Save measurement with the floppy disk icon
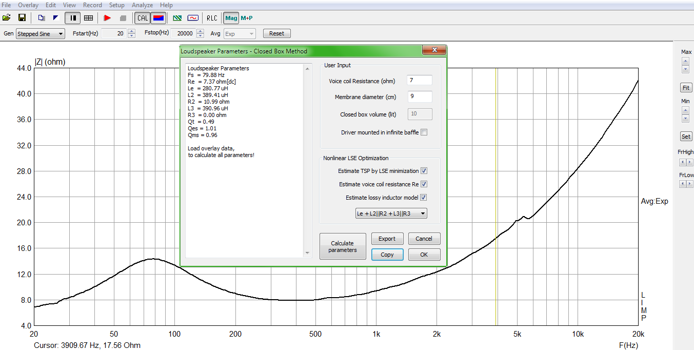This screenshot has width=694, height=350. click(22, 17)
